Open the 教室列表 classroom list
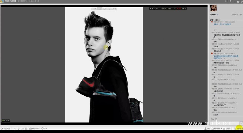The image size is (243, 133). click(x=5, y=129)
